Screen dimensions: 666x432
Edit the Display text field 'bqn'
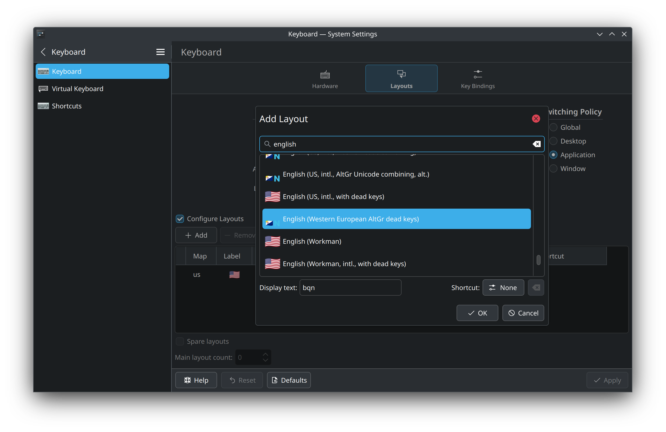tap(350, 287)
